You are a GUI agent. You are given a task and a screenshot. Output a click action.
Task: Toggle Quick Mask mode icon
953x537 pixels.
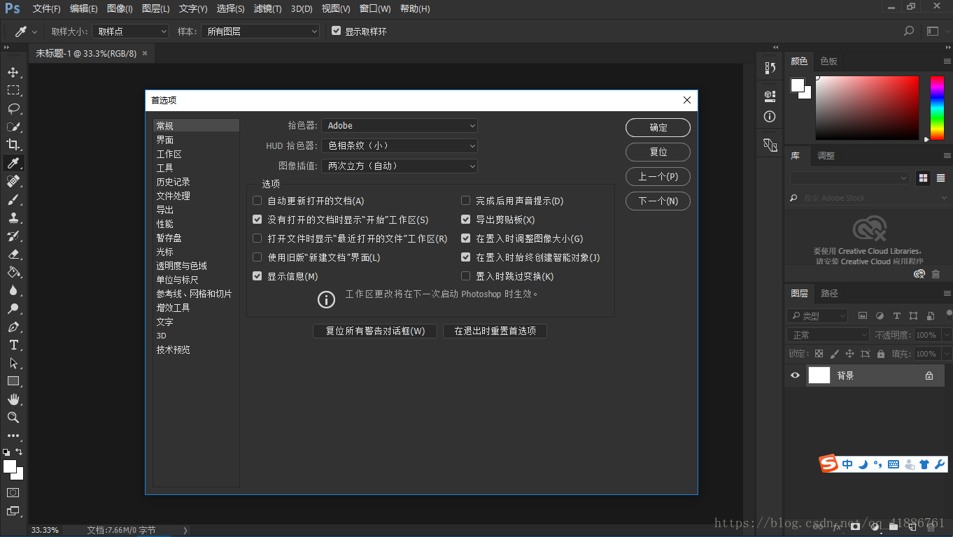tap(13, 493)
